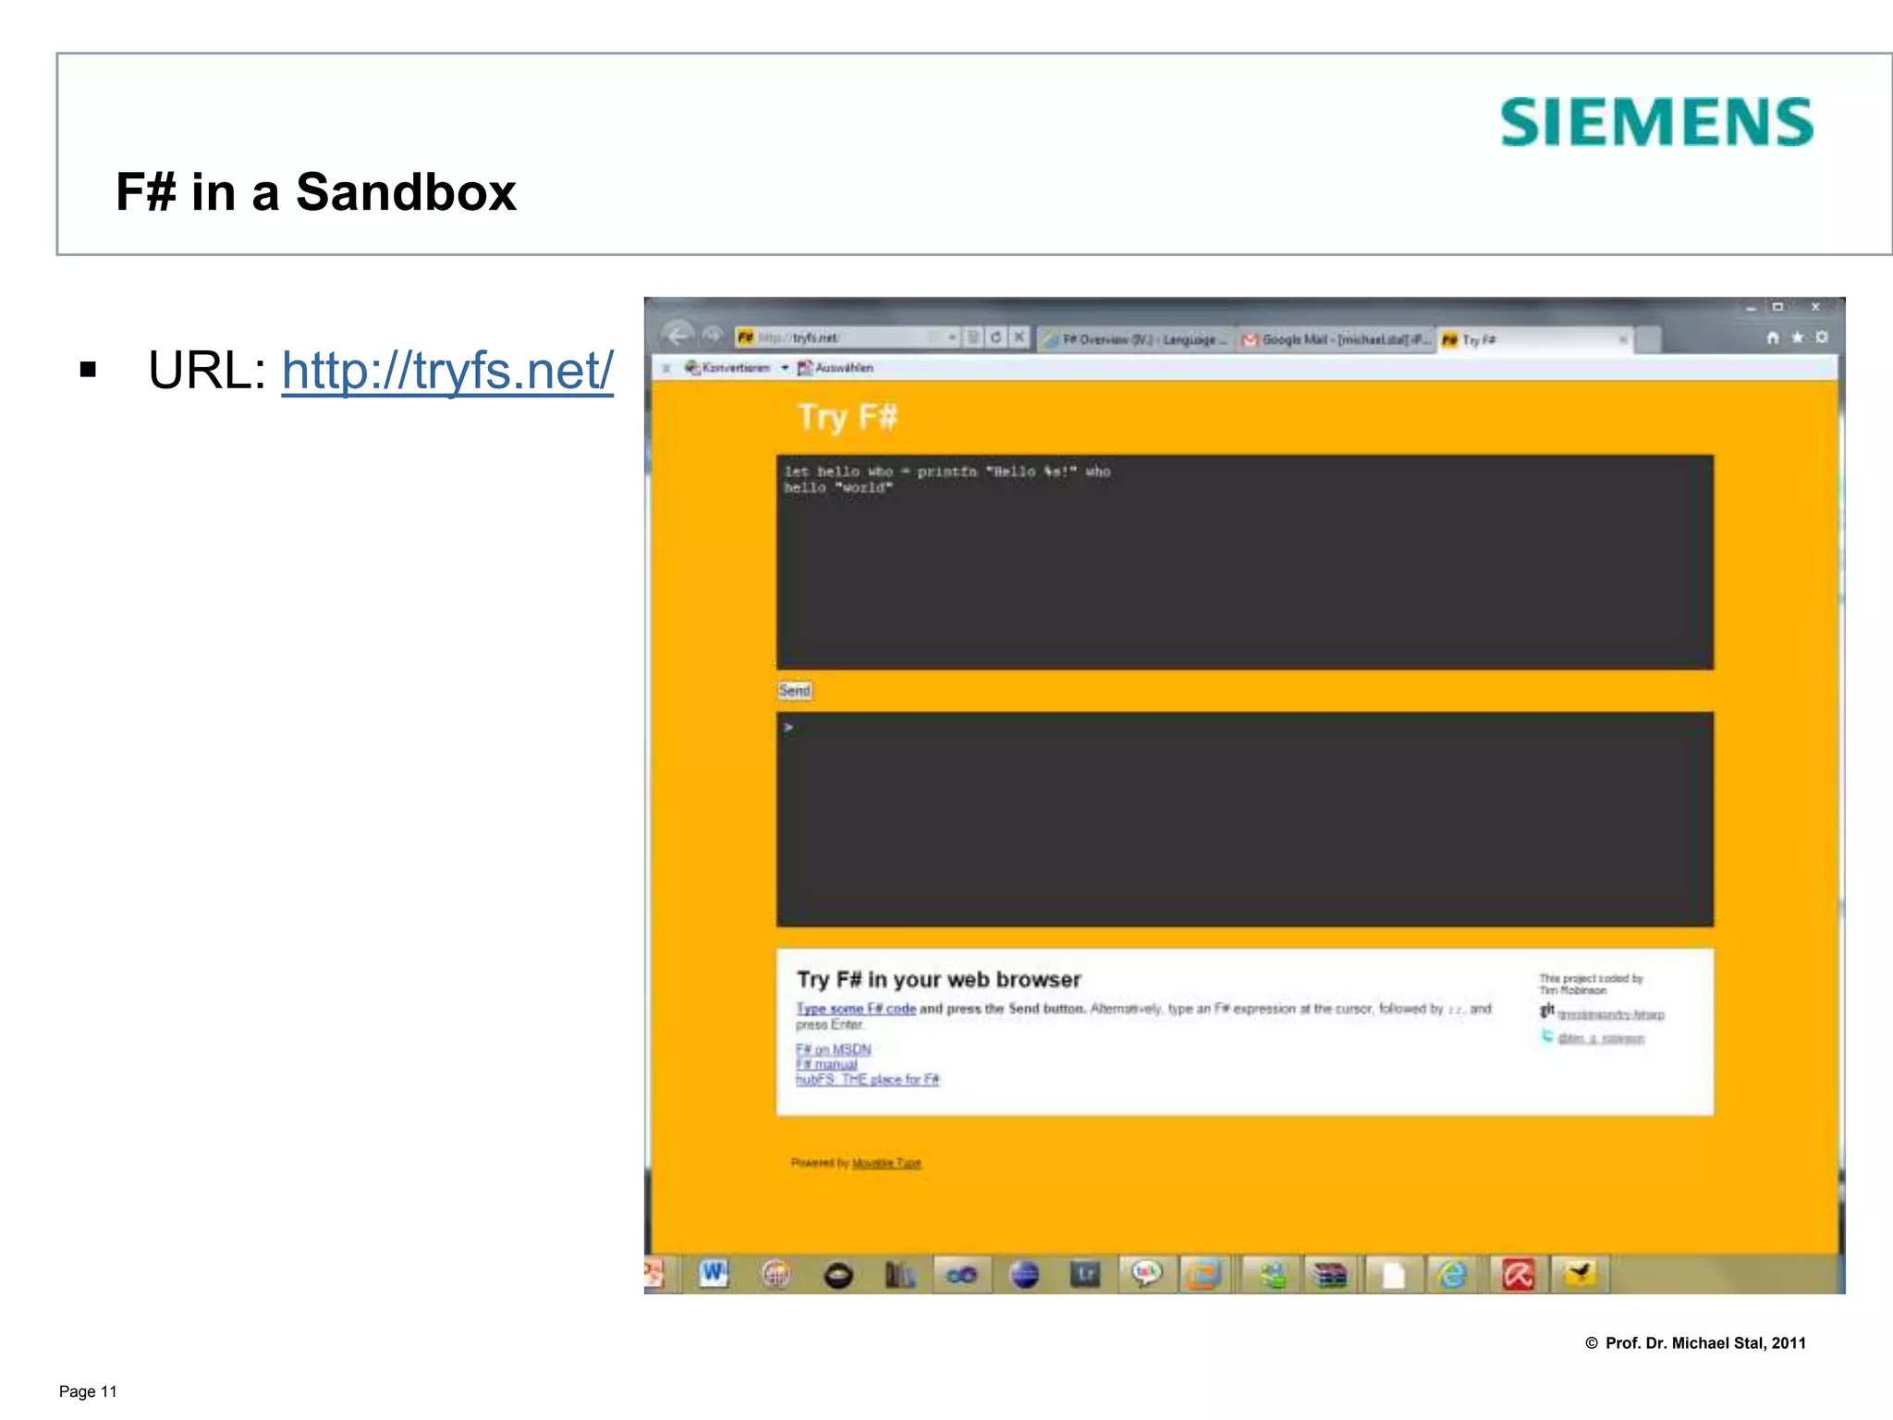The image size is (1893, 1420).
Task: Expand the Konvertieren dropdown arrow
Action: (x=785, y=368)
